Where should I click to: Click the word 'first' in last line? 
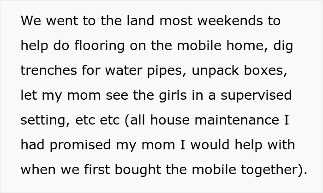point(97,170)
